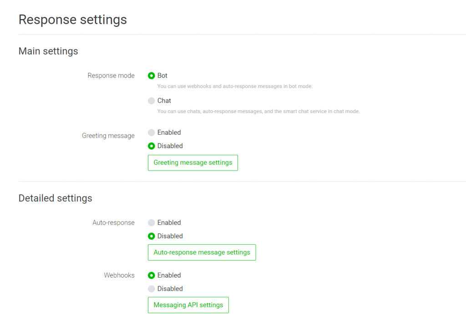Open Auto-response message settings
The width and height of the screenshot is (466, 315).
coord(202,253)
